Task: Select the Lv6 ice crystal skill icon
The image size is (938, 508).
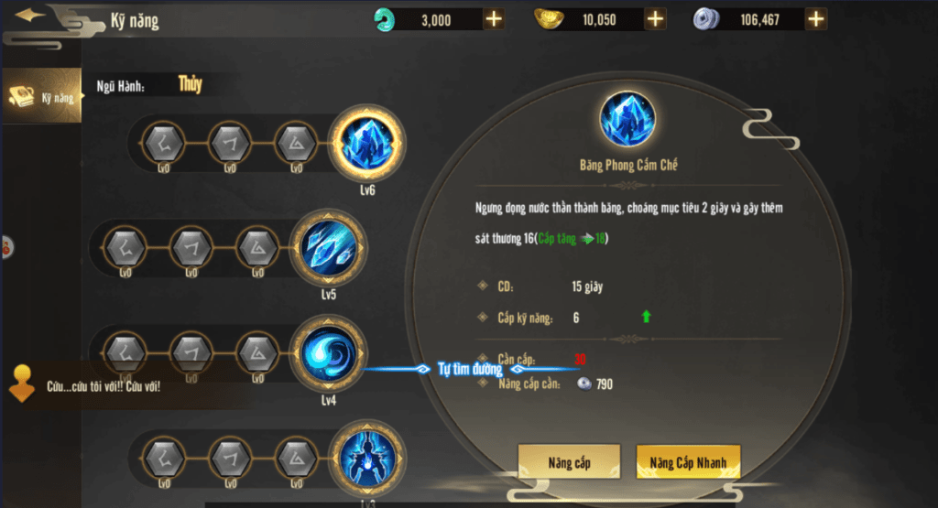Action: point(366,144)
